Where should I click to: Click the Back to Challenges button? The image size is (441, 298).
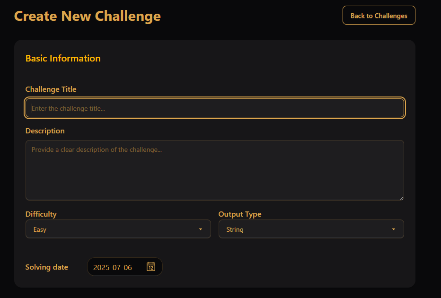pos(379,16)
